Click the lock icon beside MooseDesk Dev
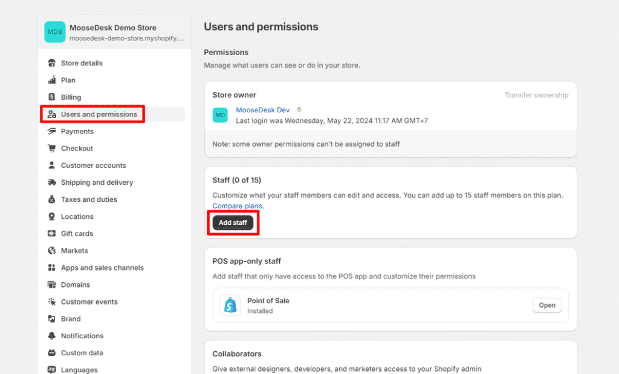 [x=299, y=110]
